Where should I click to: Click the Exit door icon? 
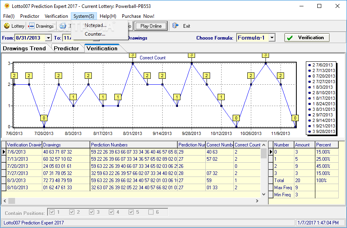(x=176, y=26)
